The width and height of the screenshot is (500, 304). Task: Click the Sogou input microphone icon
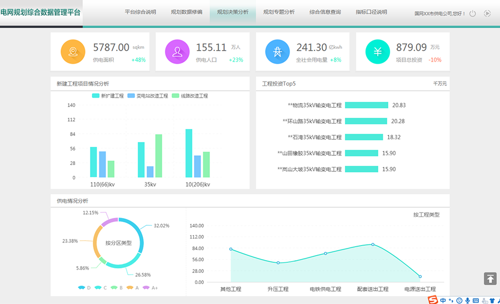tap(468, 300)
